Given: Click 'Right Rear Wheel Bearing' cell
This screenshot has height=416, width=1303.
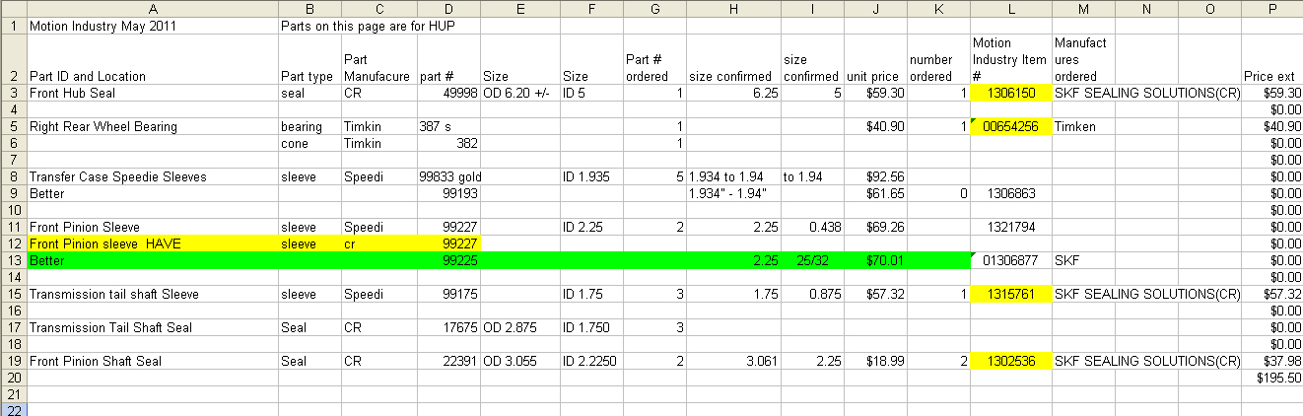Looking at the screenshot, I should pyautogui.click(x=151, y=126).
